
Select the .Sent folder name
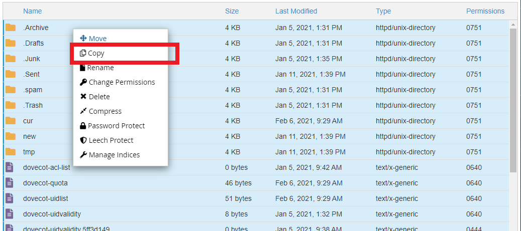point(32,75)
